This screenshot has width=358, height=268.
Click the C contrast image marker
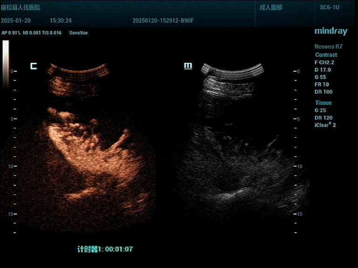click(x=34, y=66)
